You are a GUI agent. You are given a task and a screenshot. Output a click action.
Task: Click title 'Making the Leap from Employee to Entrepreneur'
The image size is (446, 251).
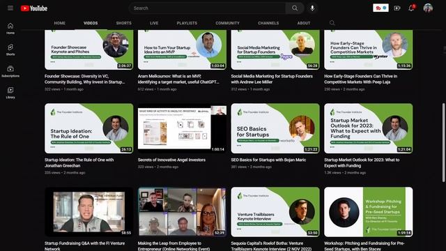tap(174, 246)
